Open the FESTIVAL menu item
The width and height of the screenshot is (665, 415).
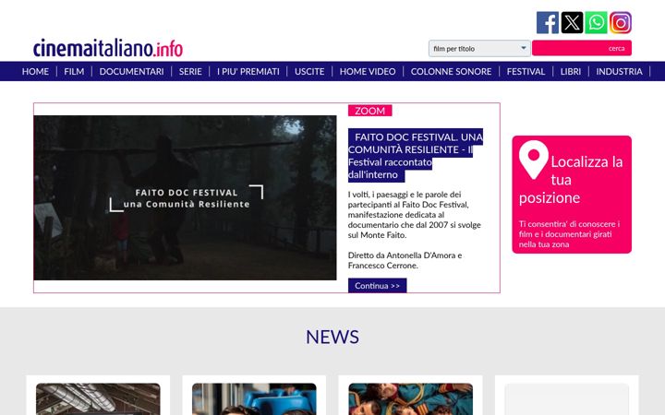526,72
